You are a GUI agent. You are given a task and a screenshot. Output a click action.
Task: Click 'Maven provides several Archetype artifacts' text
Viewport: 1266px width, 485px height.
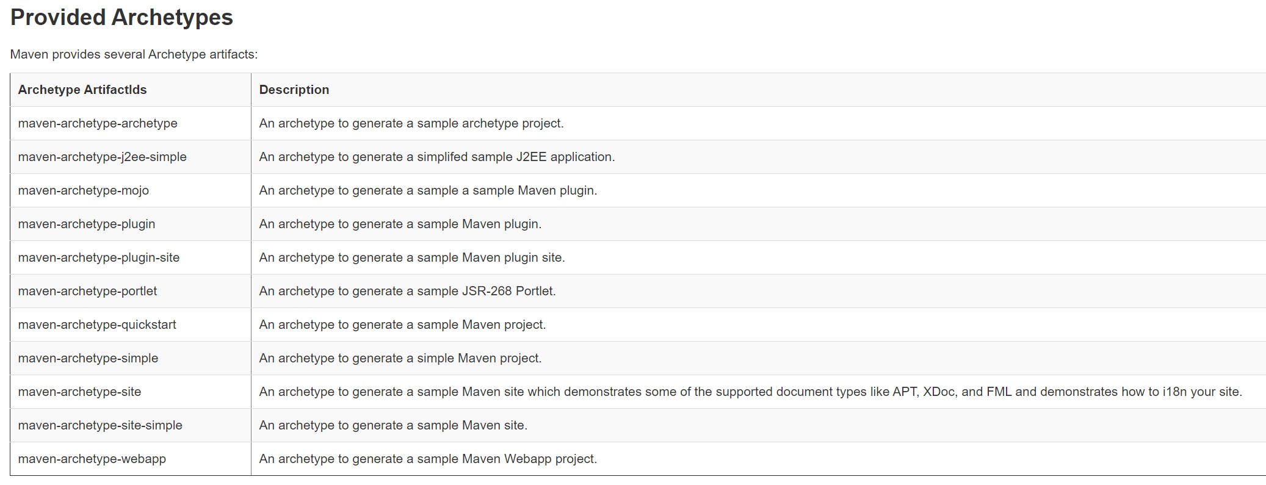[134, 54]
